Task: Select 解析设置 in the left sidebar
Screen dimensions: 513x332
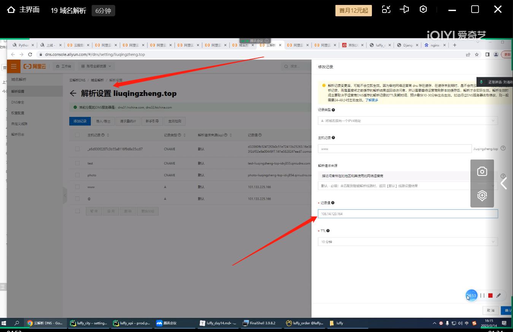Action: pyautogui.click(x=35, y=91)
